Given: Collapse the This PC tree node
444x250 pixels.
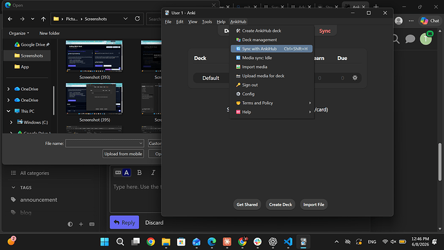Looking at the screenshot, I should [x=8, y=111].
